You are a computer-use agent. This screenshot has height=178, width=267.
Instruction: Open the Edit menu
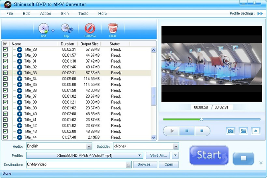[x=26, y=14]
